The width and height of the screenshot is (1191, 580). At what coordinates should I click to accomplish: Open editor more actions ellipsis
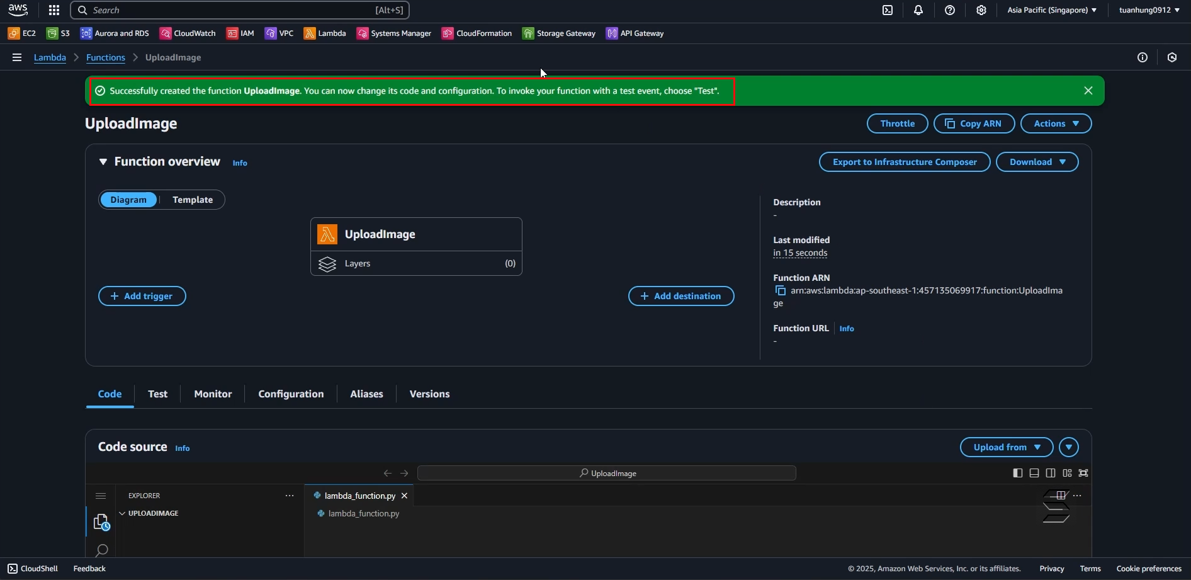tap(1078, 496)
